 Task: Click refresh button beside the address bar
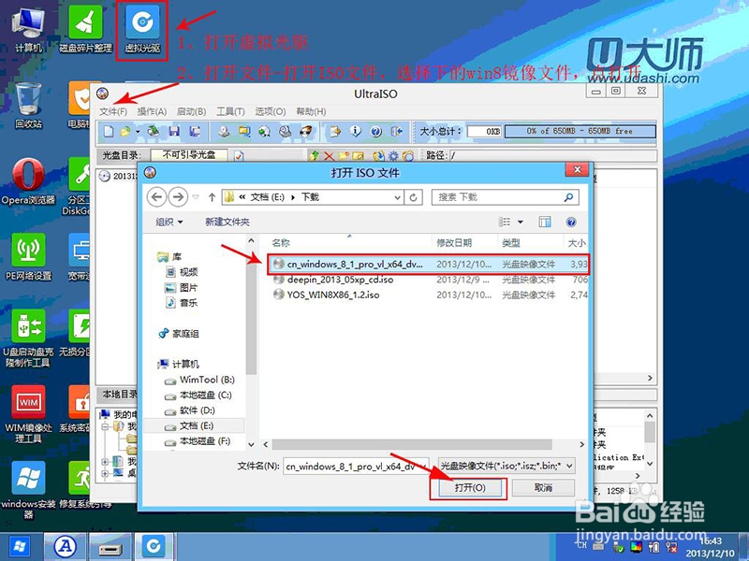413,197
